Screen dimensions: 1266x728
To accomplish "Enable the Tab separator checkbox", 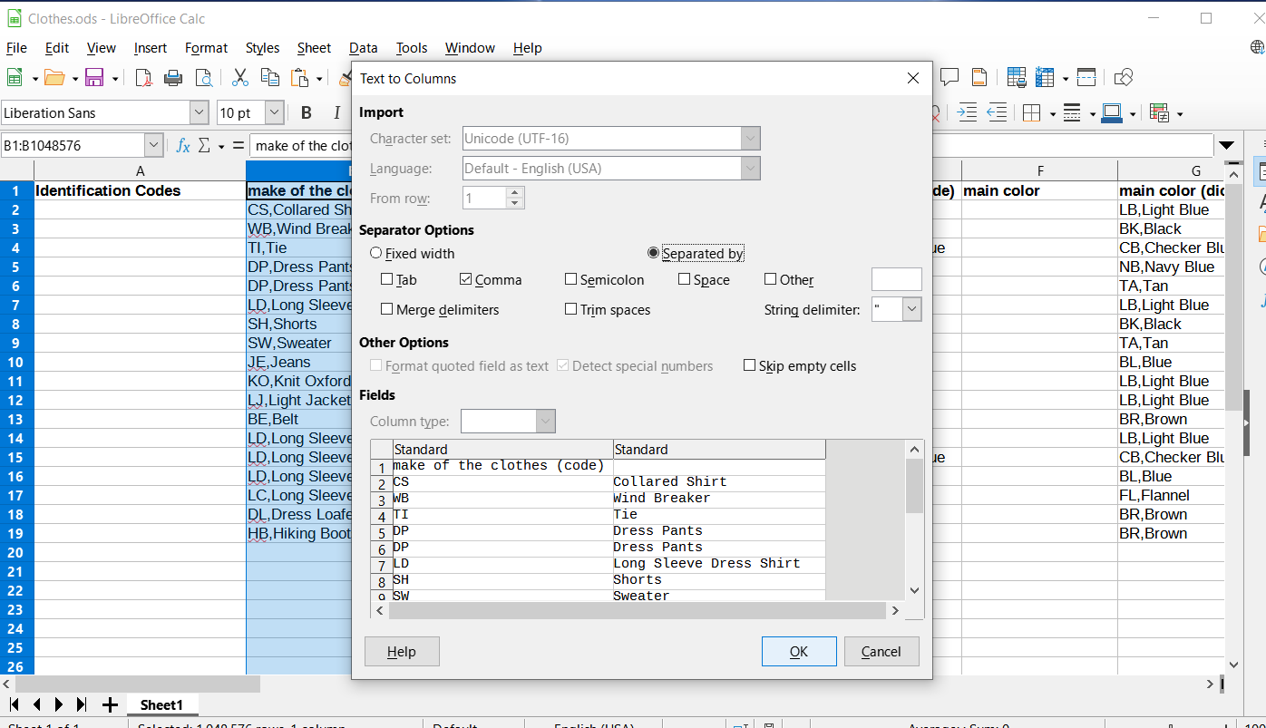I will pyautogui.click(x=387, y=280).
